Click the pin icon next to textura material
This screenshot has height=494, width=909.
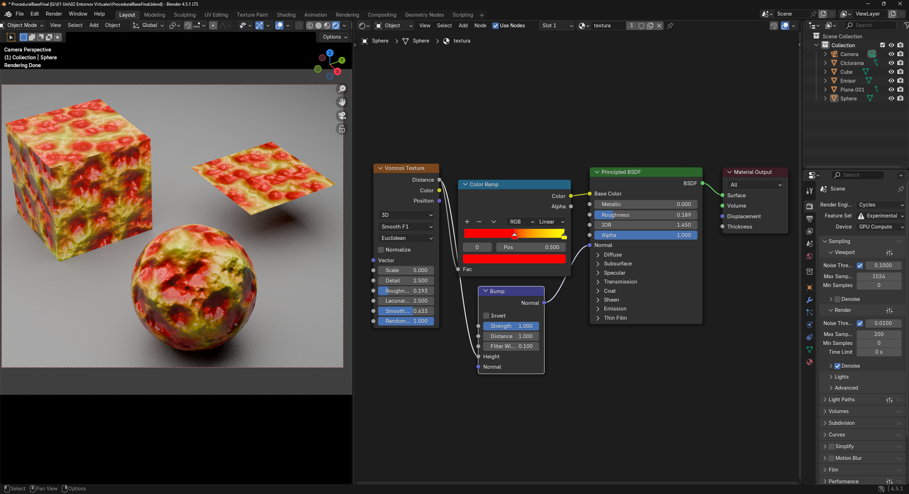tap(670, 26)
